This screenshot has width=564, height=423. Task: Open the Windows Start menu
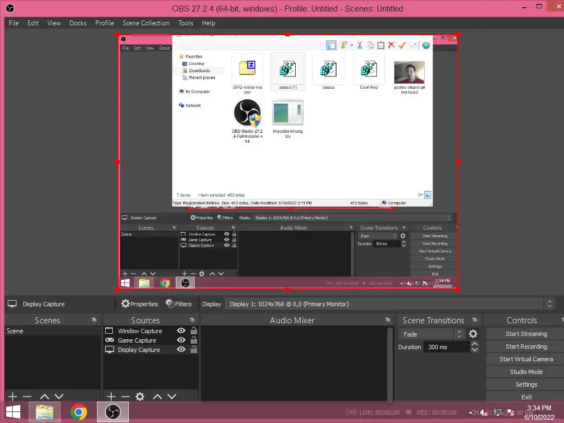13,412
